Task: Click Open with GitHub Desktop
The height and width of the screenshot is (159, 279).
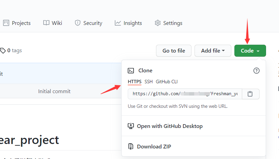Action: click(170, 126)
